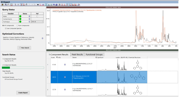The width and height of the screenshot is (179, 97).
Task: Click '20 Functional Groups Found' text
Action: point(13,79)
